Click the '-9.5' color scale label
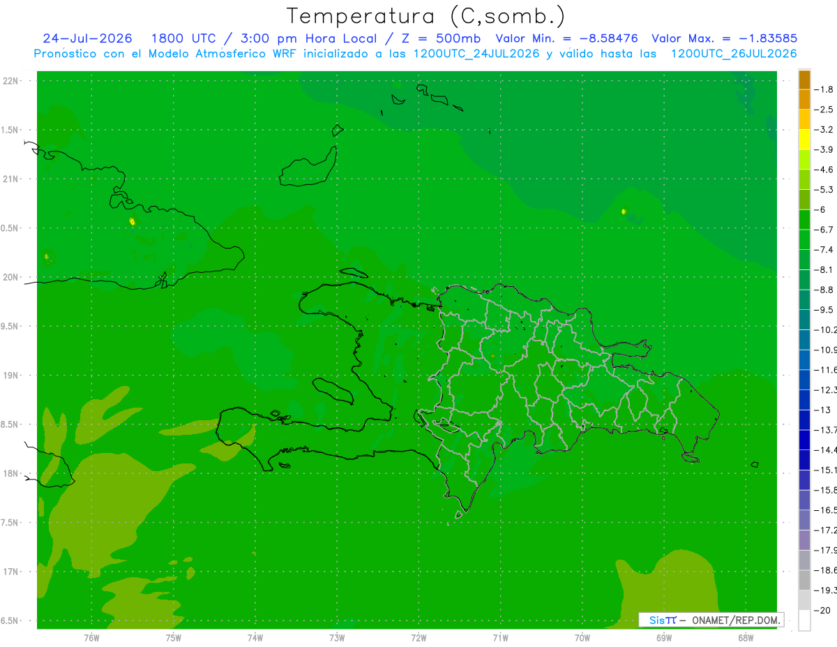The image size is (837, 647). [x=824, y=310]
